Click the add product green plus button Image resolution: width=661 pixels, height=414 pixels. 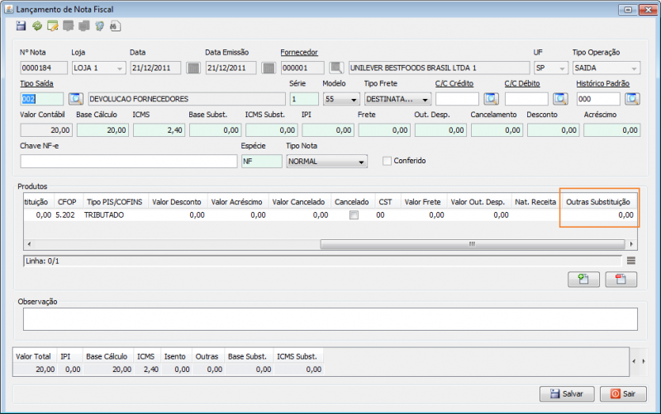pos(583,280)
